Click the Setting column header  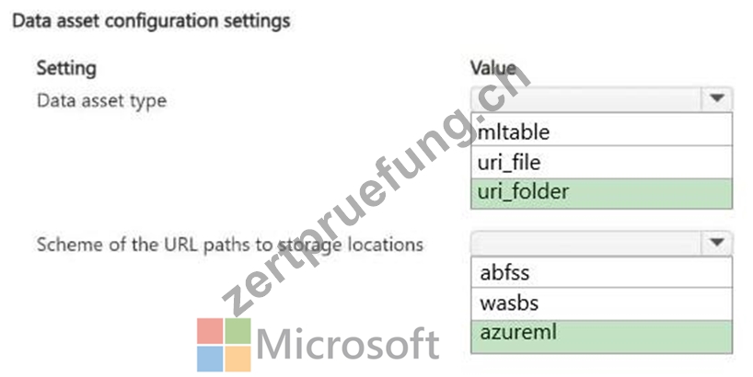[x=66, y=68]
